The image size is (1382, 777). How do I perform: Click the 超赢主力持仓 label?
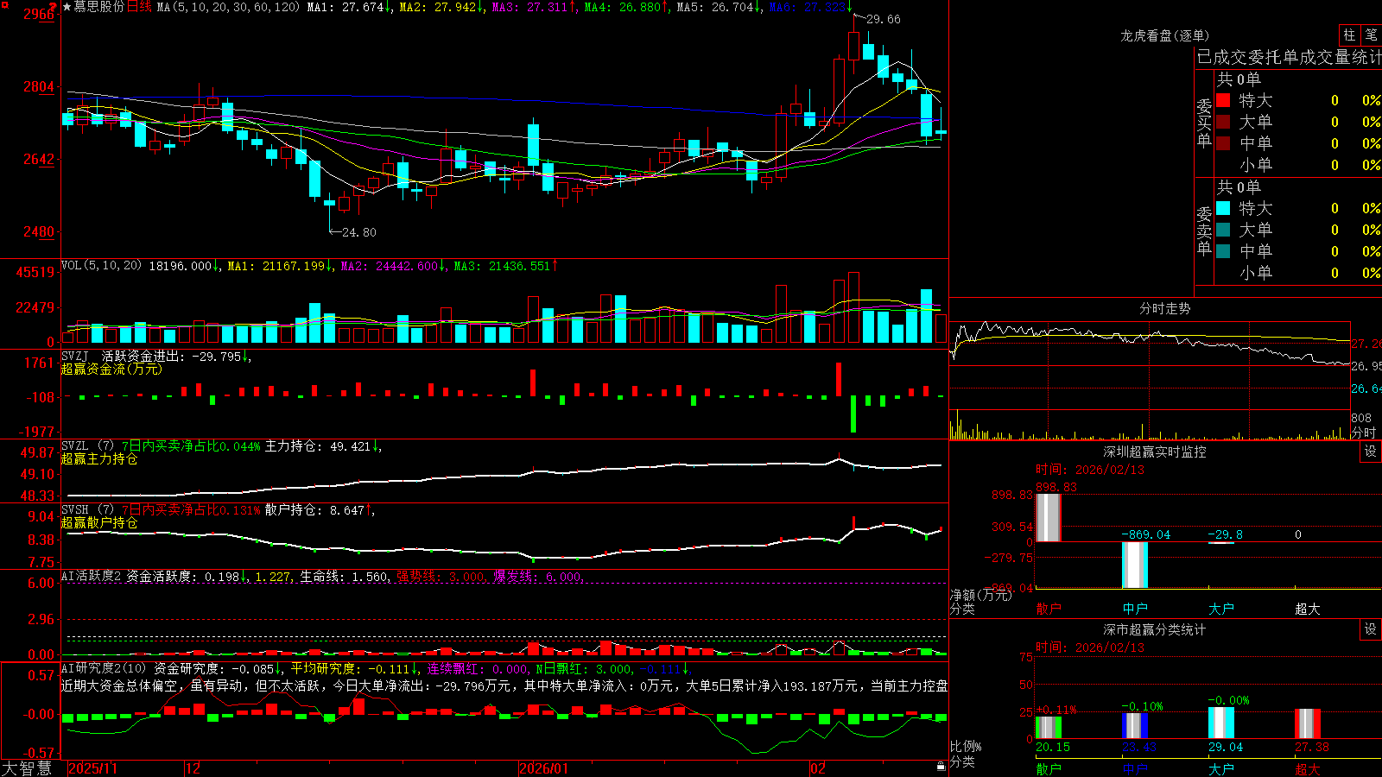pos(99,458)
